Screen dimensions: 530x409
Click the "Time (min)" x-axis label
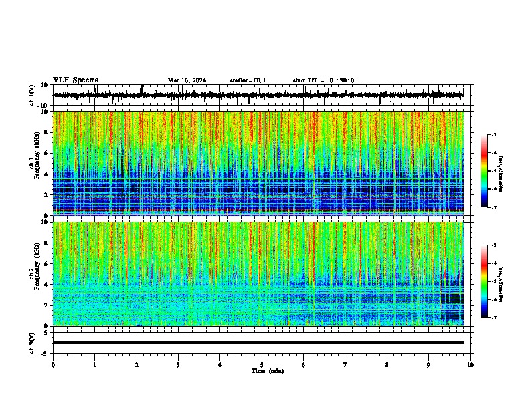point(268,371)
